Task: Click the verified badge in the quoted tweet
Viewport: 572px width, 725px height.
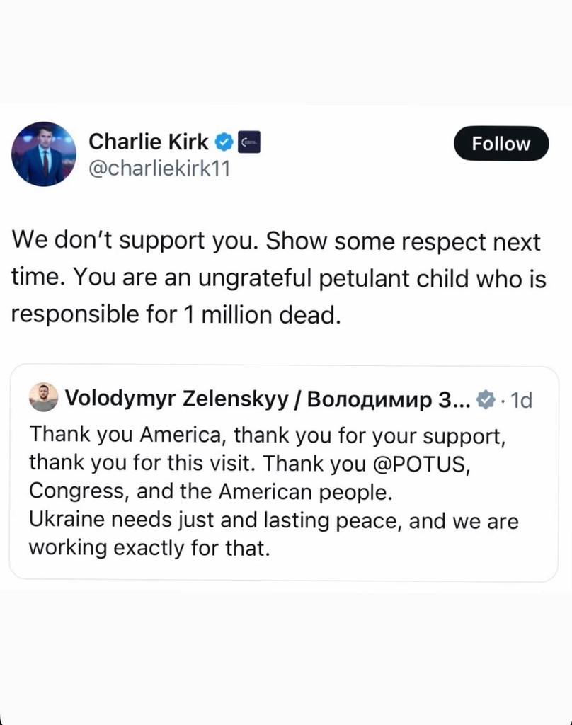Action: point(485,399)
